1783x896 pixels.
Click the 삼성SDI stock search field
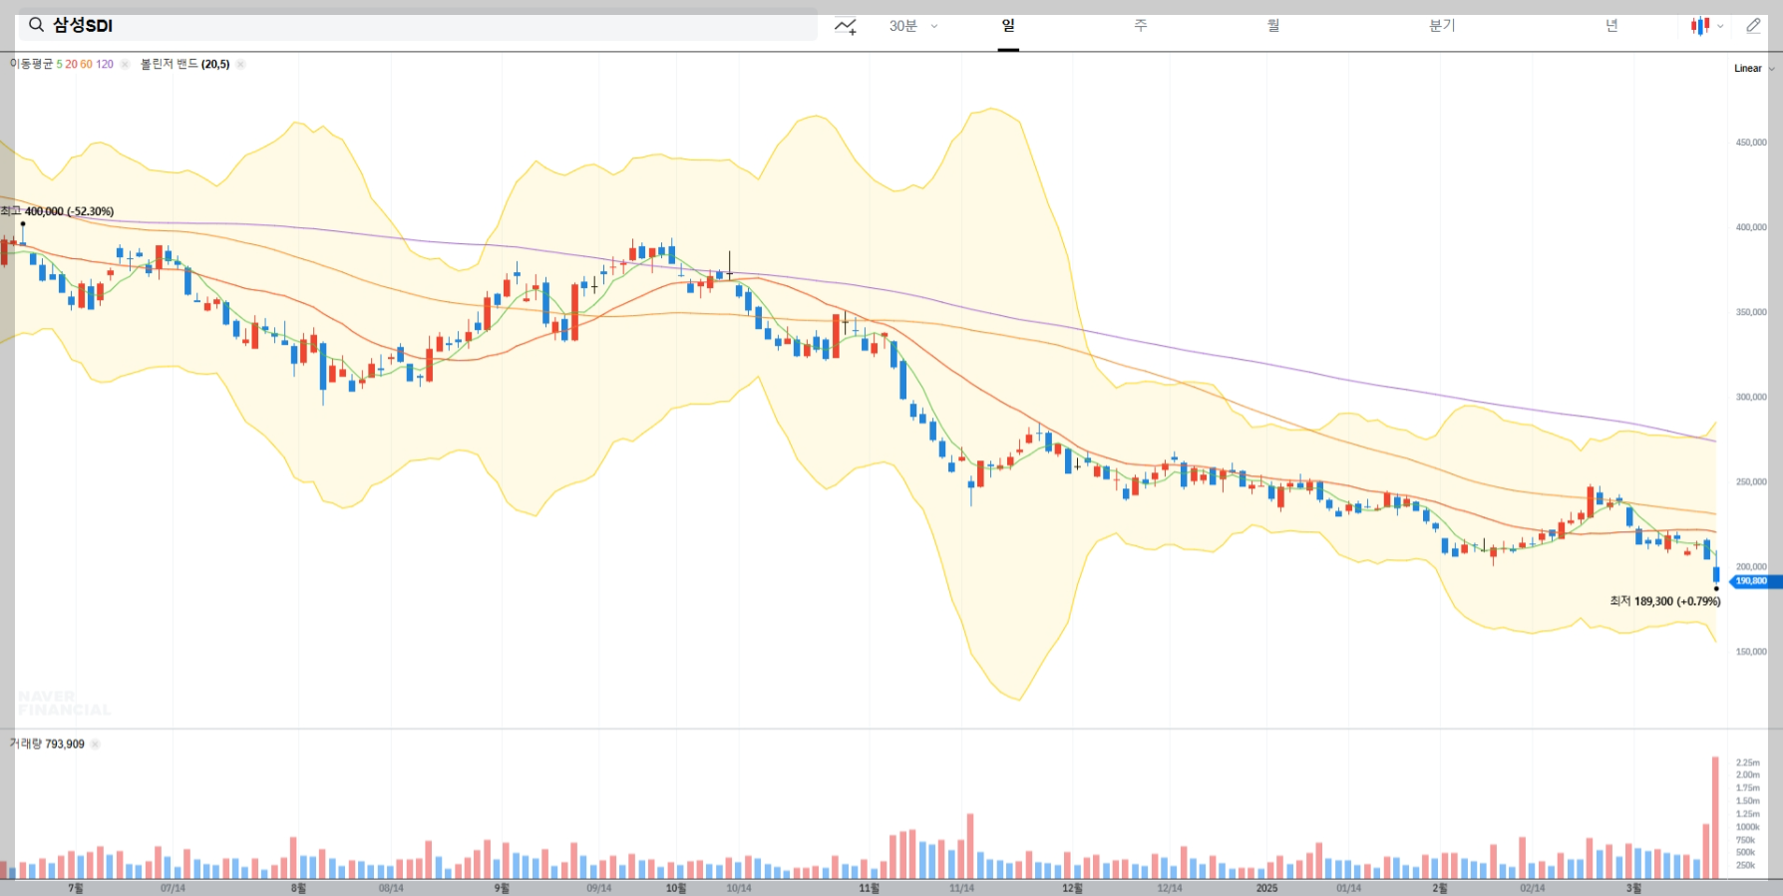418,25
